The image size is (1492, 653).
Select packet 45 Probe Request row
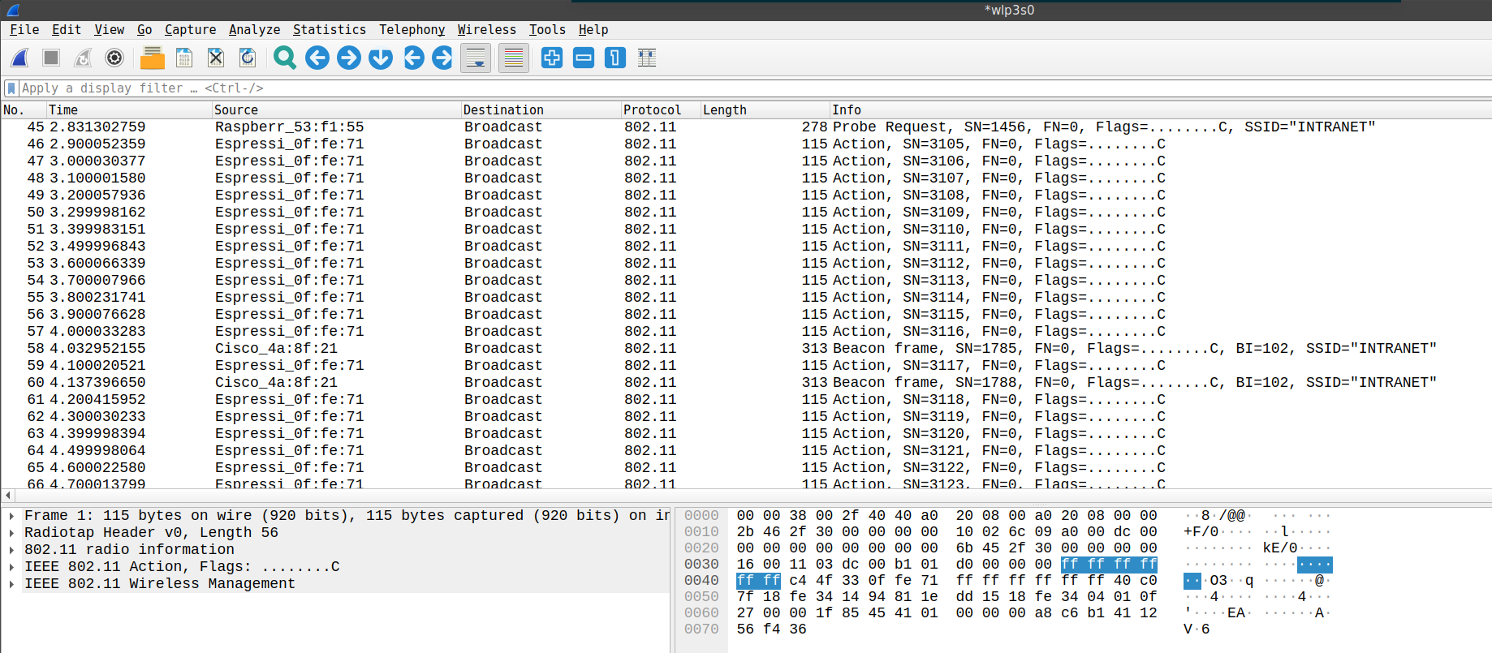point(746,127)
